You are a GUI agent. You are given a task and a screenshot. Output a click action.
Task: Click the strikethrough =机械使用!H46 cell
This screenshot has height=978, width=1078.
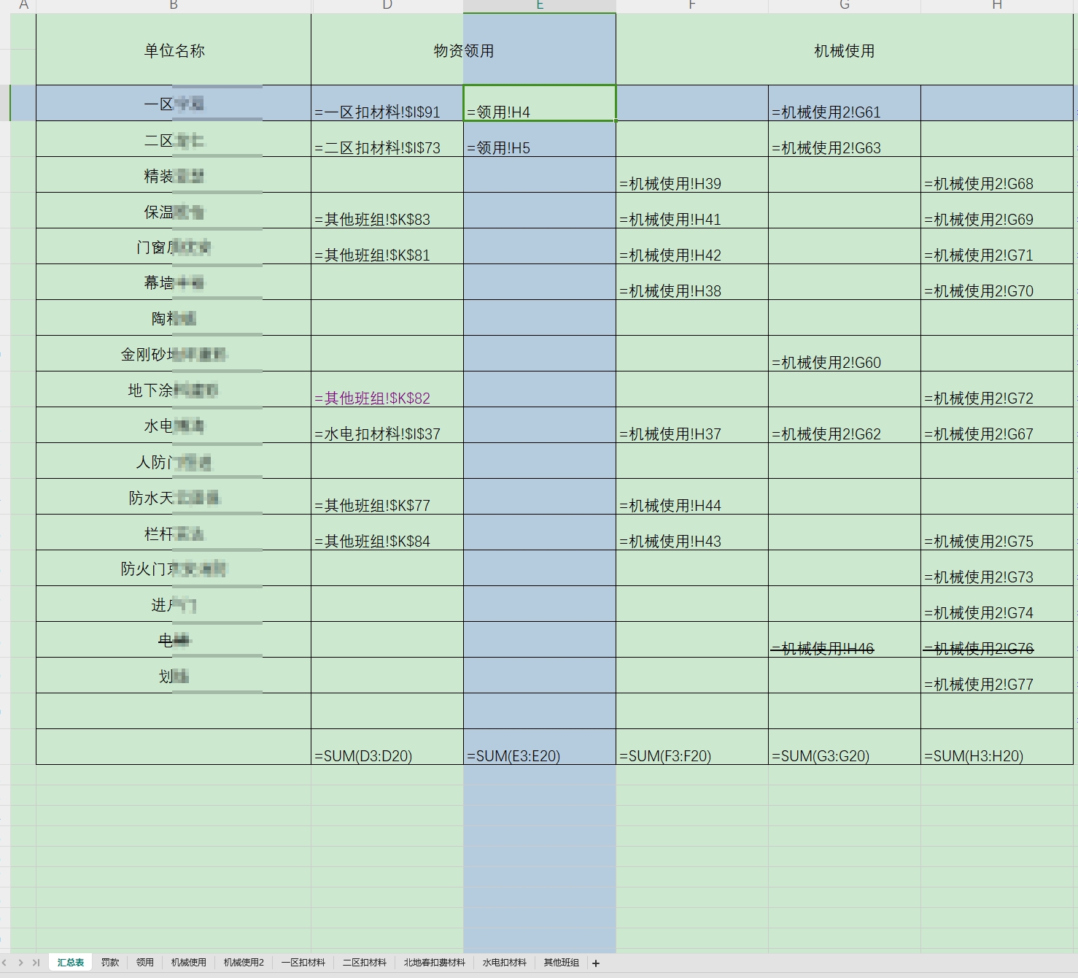[844, 640]
